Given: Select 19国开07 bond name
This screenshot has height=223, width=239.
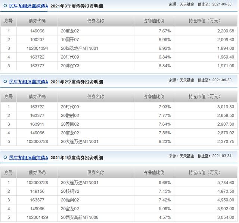Looking at the screenshot, I should point(70,40).
